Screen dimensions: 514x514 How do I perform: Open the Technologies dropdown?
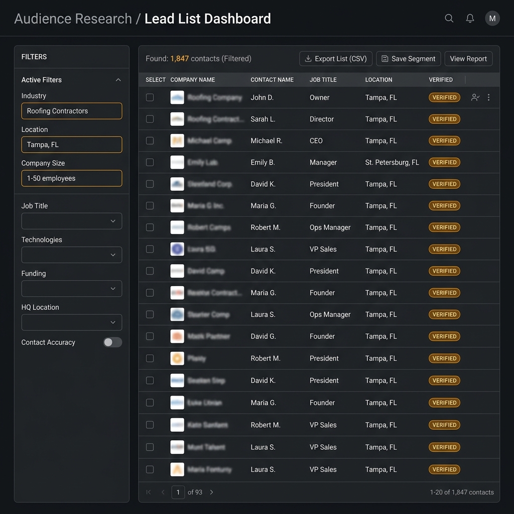tap(72, 254)
